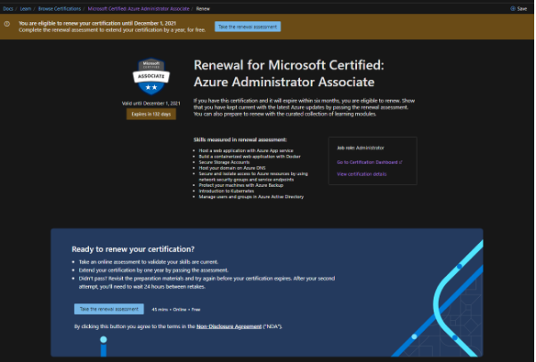The height and width of the screenshot is (362, 536).
Task: Open the Docs breadcrumb link
Action: click(8, 9)
